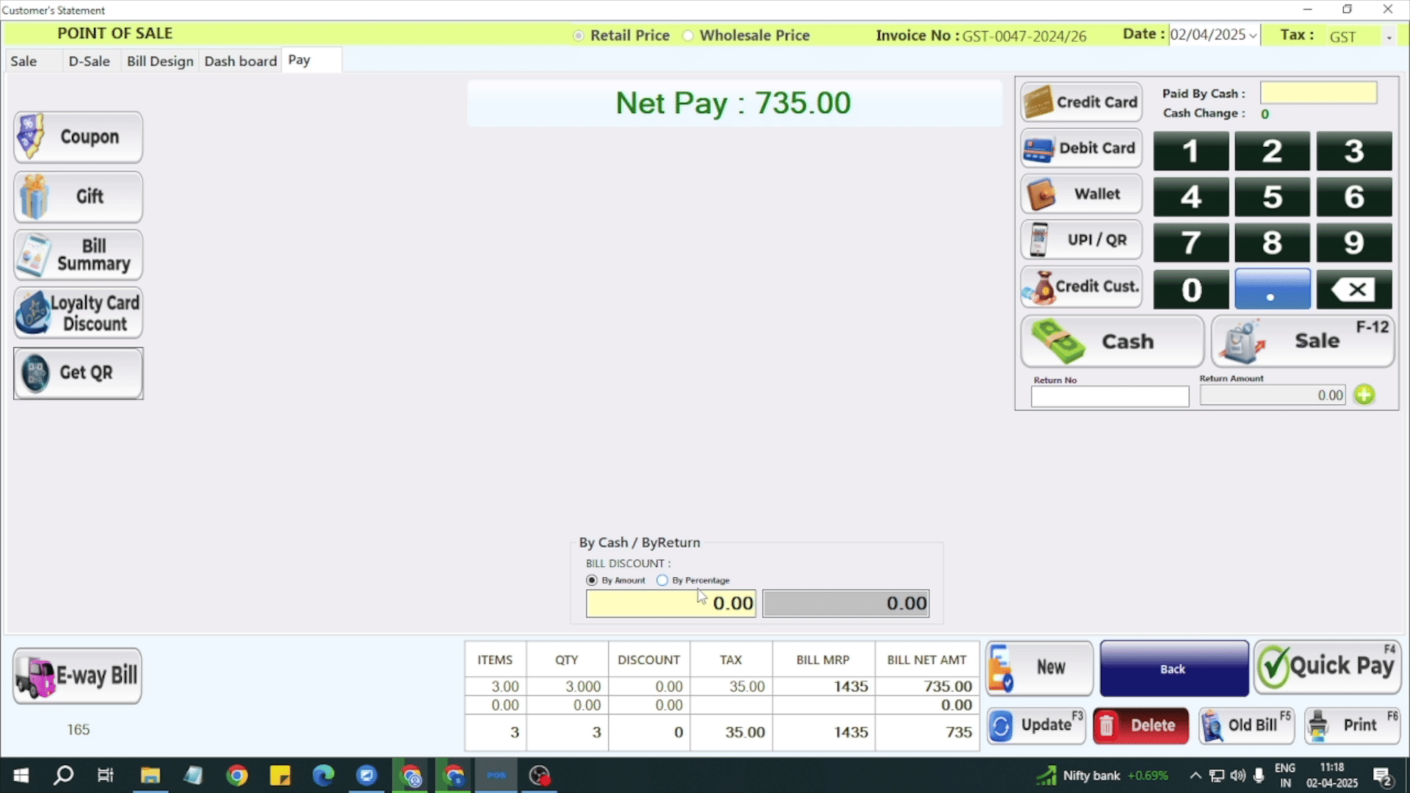This screenshot has width=1410, height=793.
Task: Open the Coupon option
Action: point(78,137)
